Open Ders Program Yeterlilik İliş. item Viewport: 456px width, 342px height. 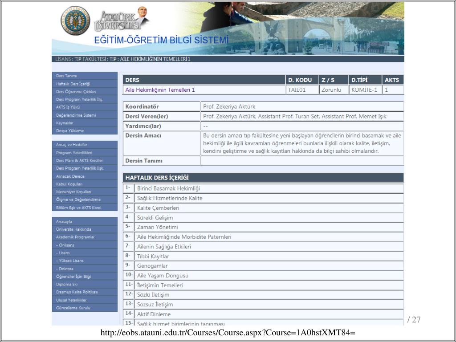point(85,99)
